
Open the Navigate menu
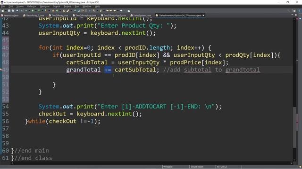click(44, 6)
